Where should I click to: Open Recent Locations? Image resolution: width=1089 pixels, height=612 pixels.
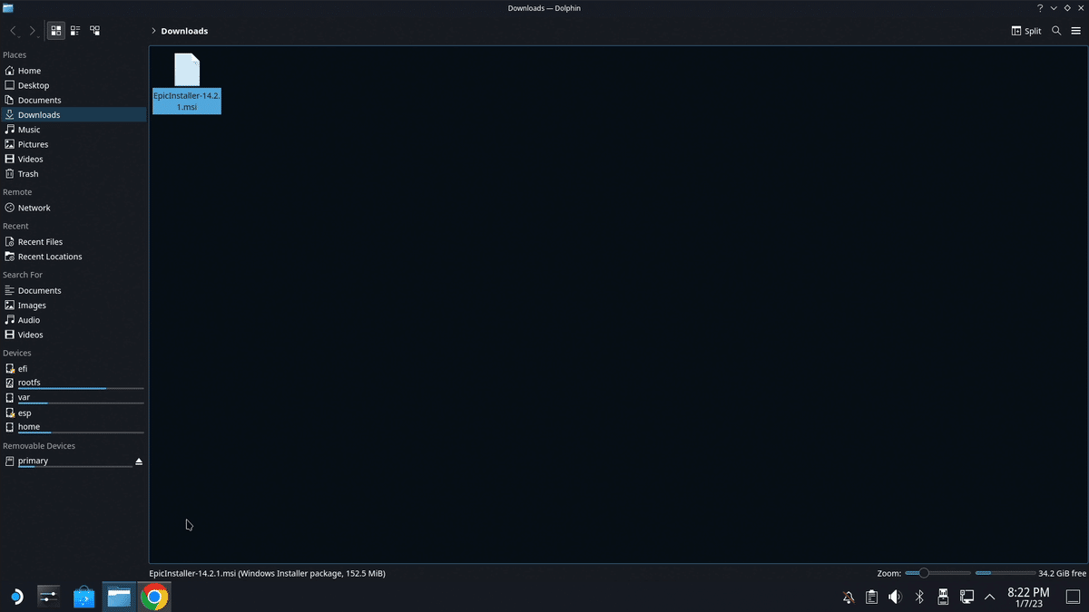pyautogui.click(x=73, y=257)
